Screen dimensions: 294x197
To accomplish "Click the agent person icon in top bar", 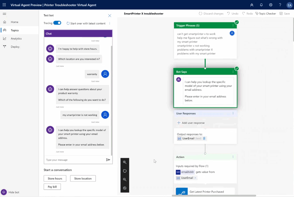I will click(x=252, y=5).
